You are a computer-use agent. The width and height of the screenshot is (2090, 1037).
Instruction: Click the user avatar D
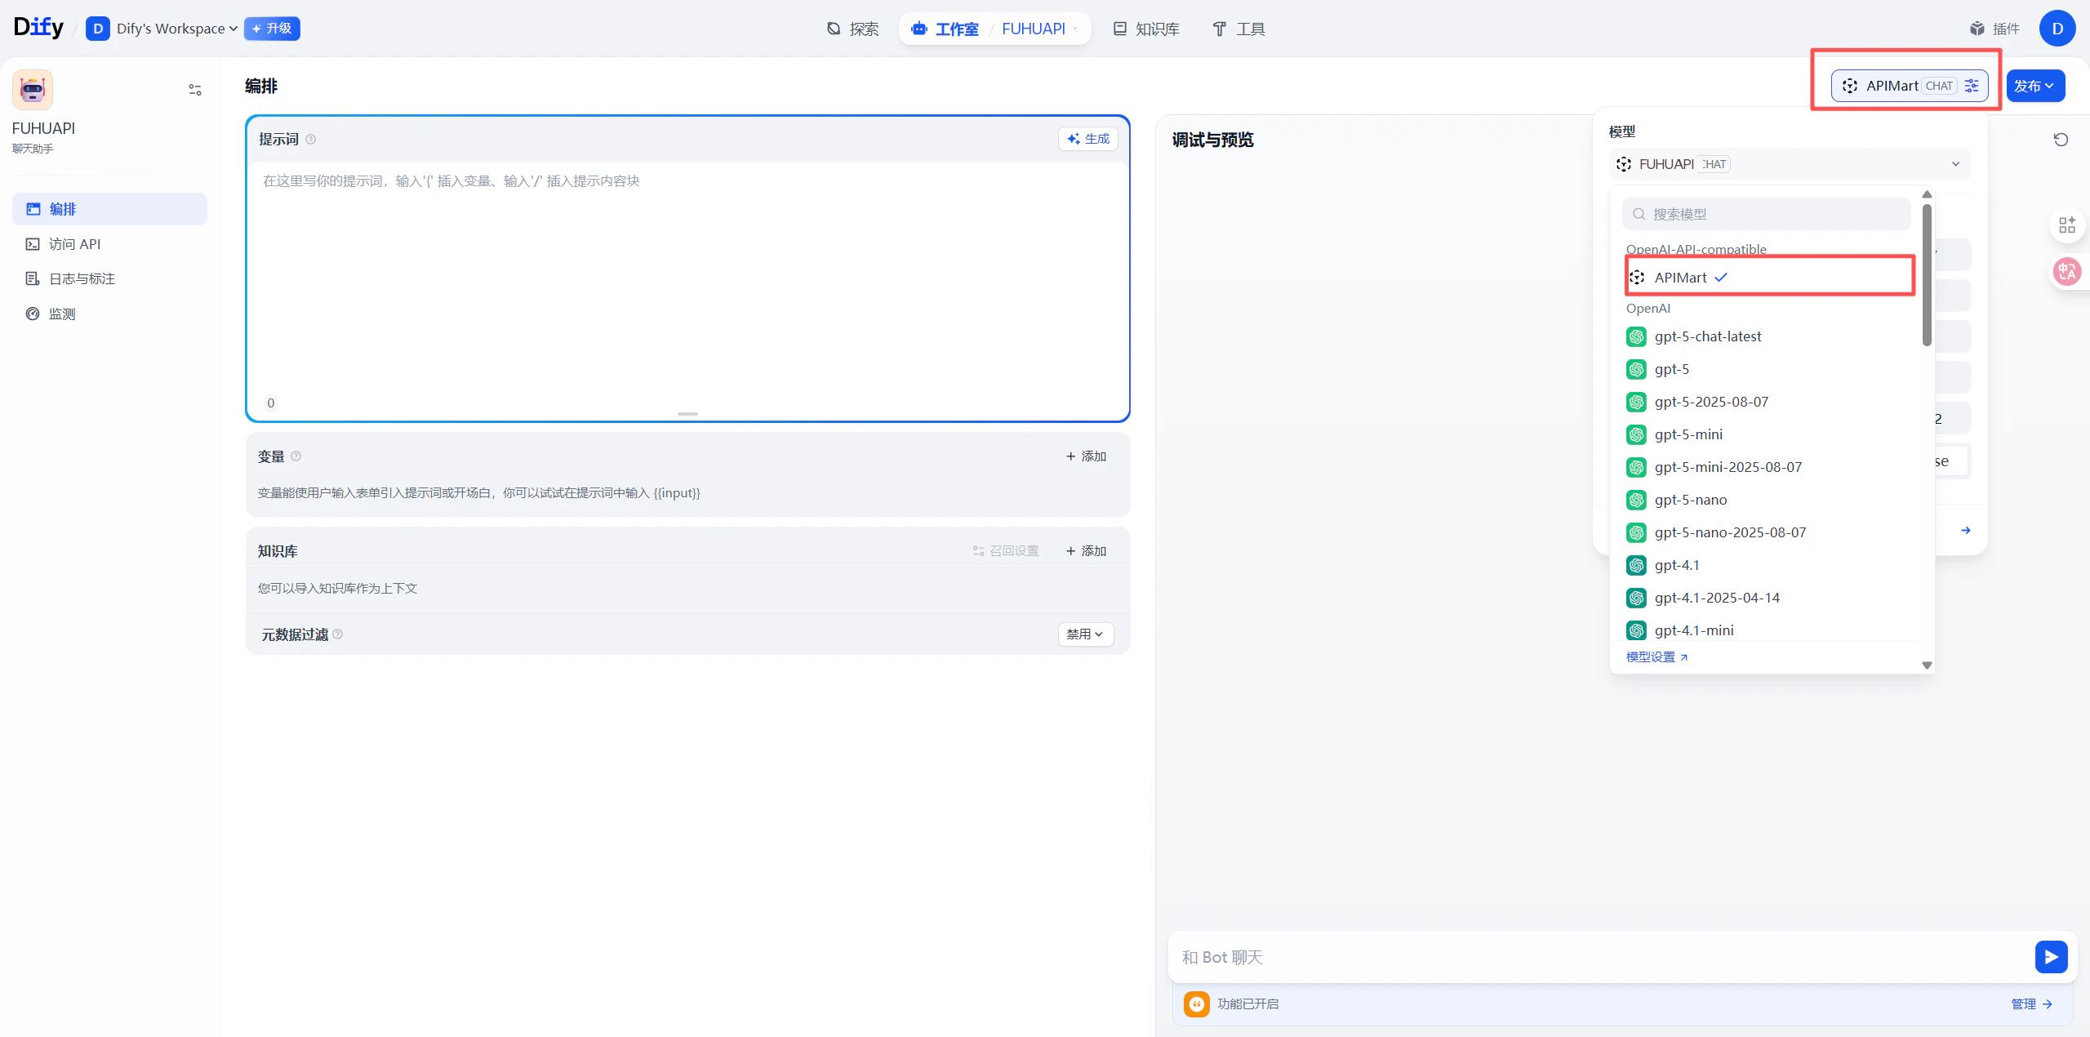[x=2057, y=29]
